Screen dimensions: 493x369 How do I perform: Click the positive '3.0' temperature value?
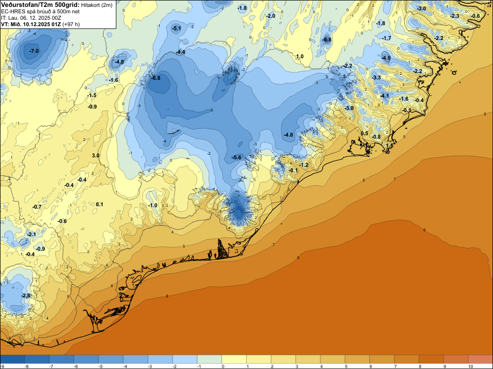(96, 155)
